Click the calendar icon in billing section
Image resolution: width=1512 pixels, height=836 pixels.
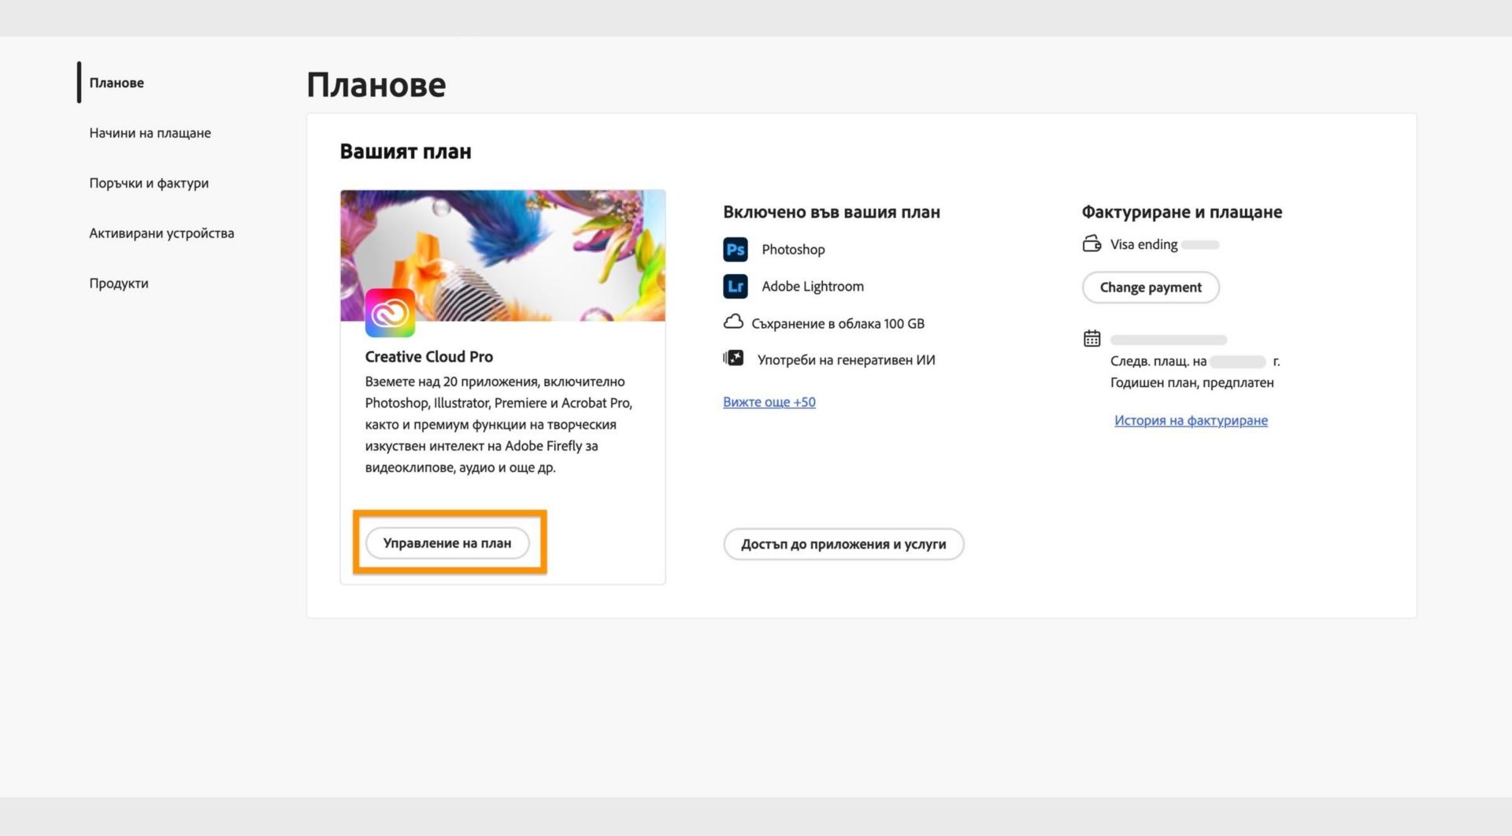click(x=1091, y=337)
